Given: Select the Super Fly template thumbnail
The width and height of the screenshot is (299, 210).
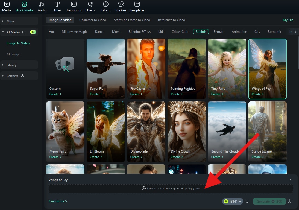Looking at the screenshot, I should (x=106, y=69).
